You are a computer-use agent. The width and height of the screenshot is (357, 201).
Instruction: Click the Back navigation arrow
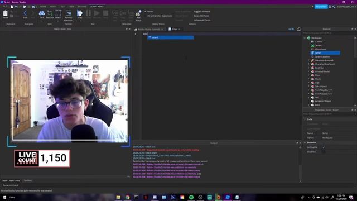25,13
